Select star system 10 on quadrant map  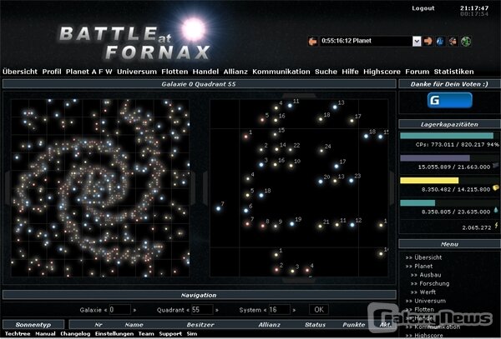coord(291,166)
